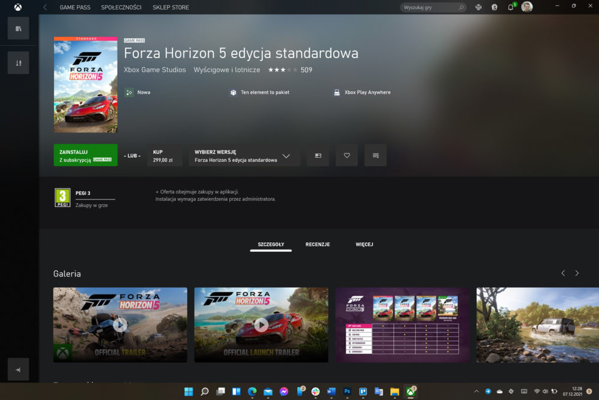Open the profile avatar menu
This screenshot has height=400, width=599.
pyautogui.click(x=527, y=7)
